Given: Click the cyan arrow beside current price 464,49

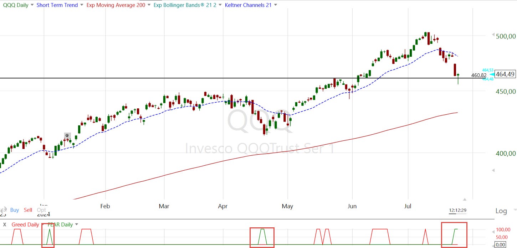Looking at the screenshot, I should click(x=492, y=74).
